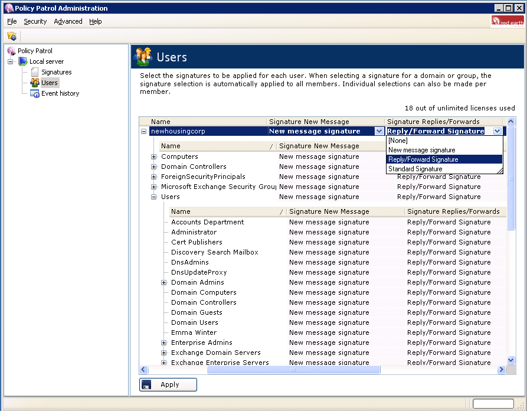This screenshot has height=411, width=527.
Task: Select the Discovery Search Mailbox row
Action: pyautogui.click(x=338, y=253)
